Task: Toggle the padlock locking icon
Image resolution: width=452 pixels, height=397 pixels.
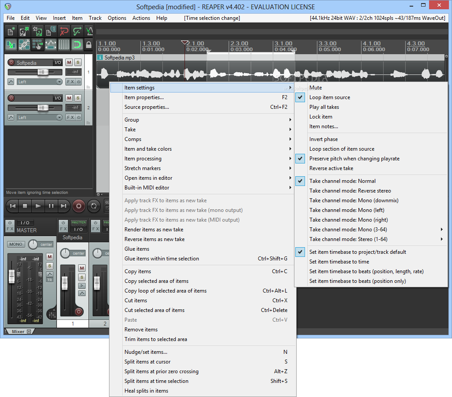Action: pos(89,45)
